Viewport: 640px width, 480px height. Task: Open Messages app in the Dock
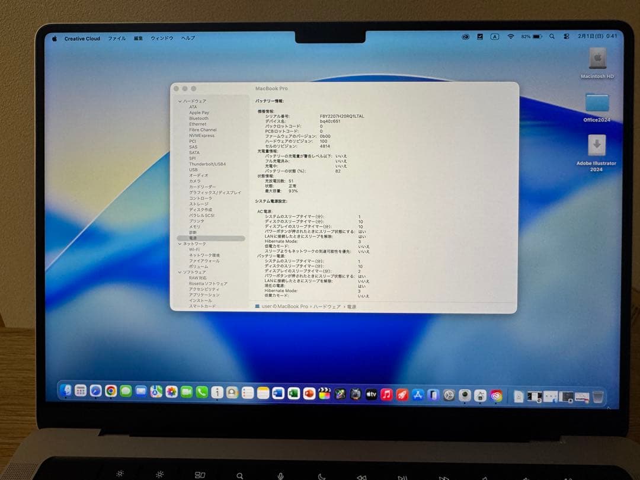point(126,391)
